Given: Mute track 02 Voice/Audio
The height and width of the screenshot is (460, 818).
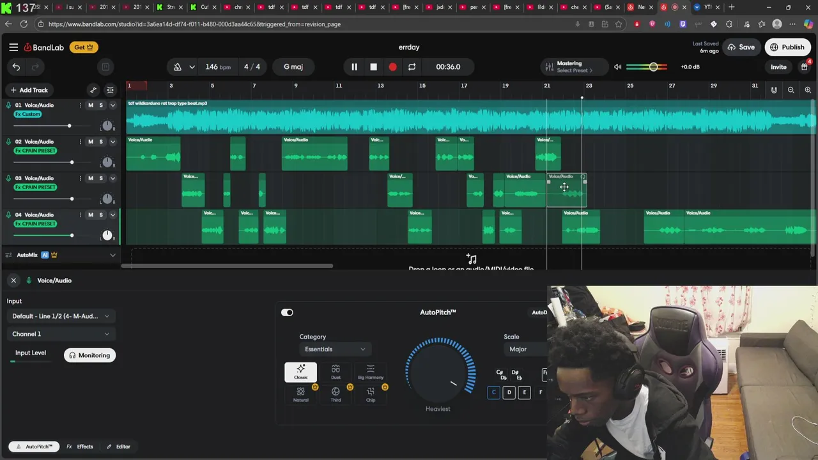Looking at the screenshot, I should (91, 142).
